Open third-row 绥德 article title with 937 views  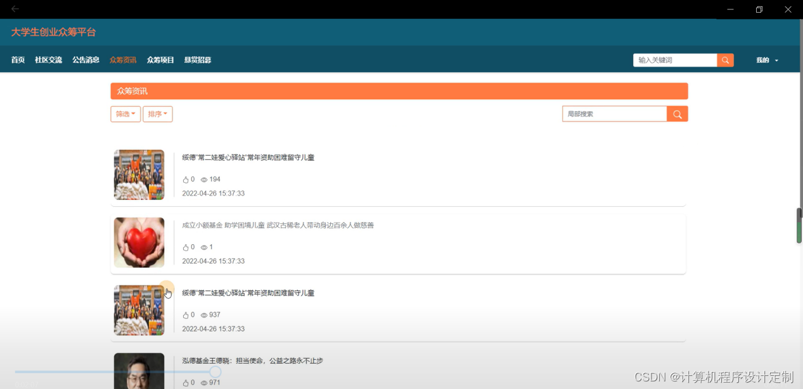pyautogui.click(x=248, y=293)
